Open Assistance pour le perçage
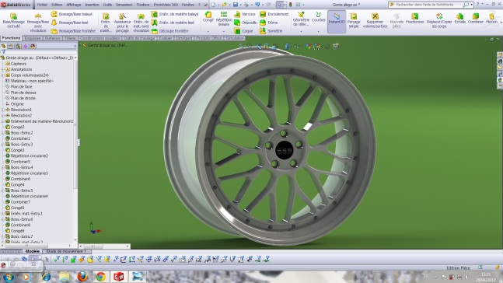 tap(122, 23)
